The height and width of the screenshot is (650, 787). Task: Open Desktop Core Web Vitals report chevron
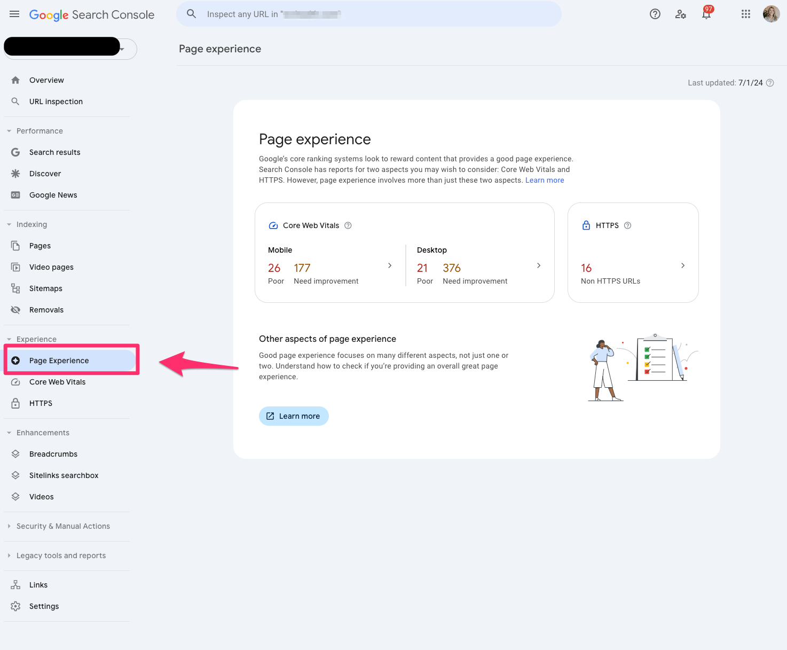[539, 265]
